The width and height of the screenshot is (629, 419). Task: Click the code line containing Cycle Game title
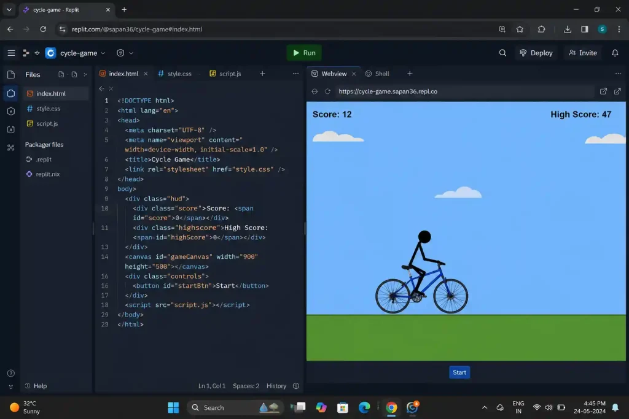click(x=173, y=160)
